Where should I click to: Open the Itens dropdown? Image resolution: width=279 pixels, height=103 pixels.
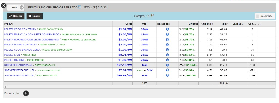click(x=16, y=8)
